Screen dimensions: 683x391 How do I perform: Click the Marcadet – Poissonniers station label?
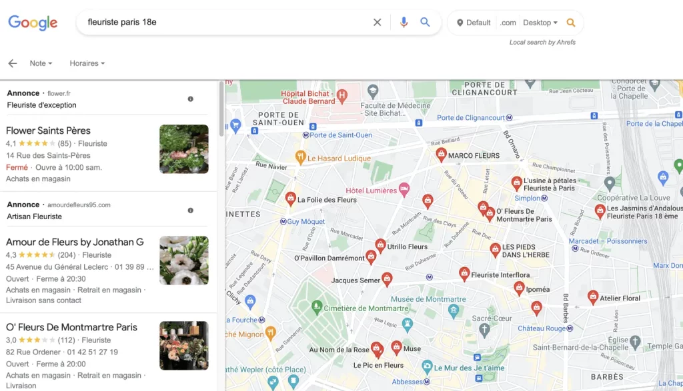point(608,241)
